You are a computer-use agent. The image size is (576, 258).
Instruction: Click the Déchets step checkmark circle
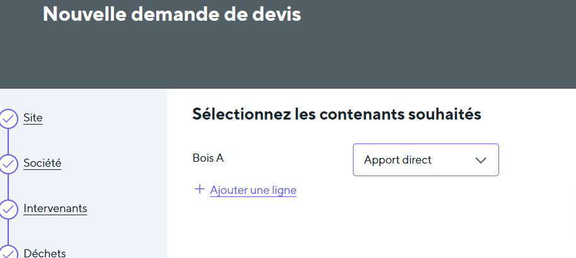(8, 253)
